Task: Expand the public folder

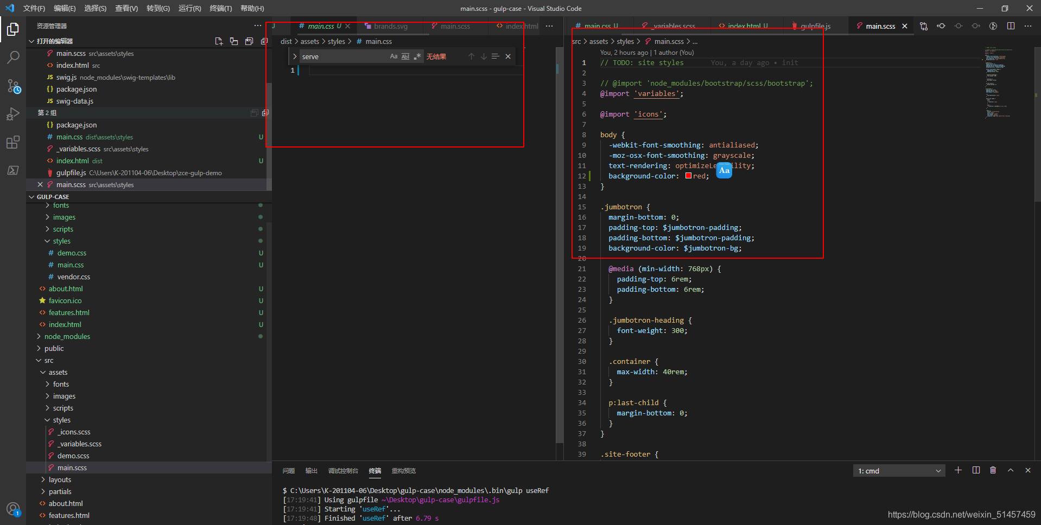Action: [x=39, y=348]
